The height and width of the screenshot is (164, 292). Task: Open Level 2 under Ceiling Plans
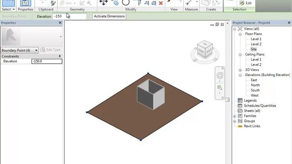coord(256,65)
